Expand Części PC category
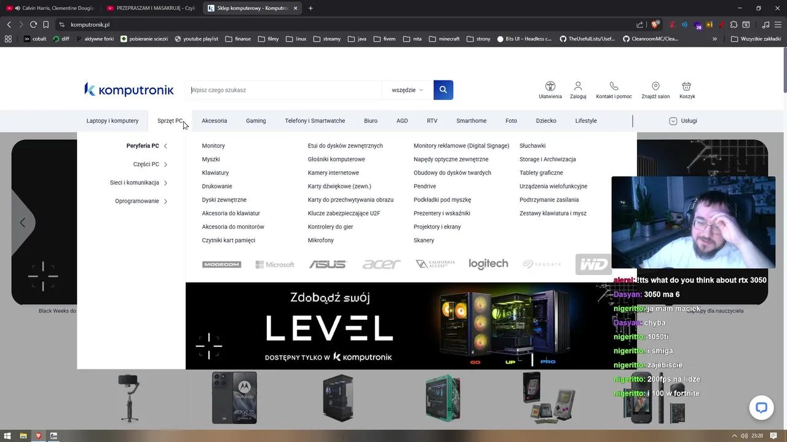 [x=151, y=164]
